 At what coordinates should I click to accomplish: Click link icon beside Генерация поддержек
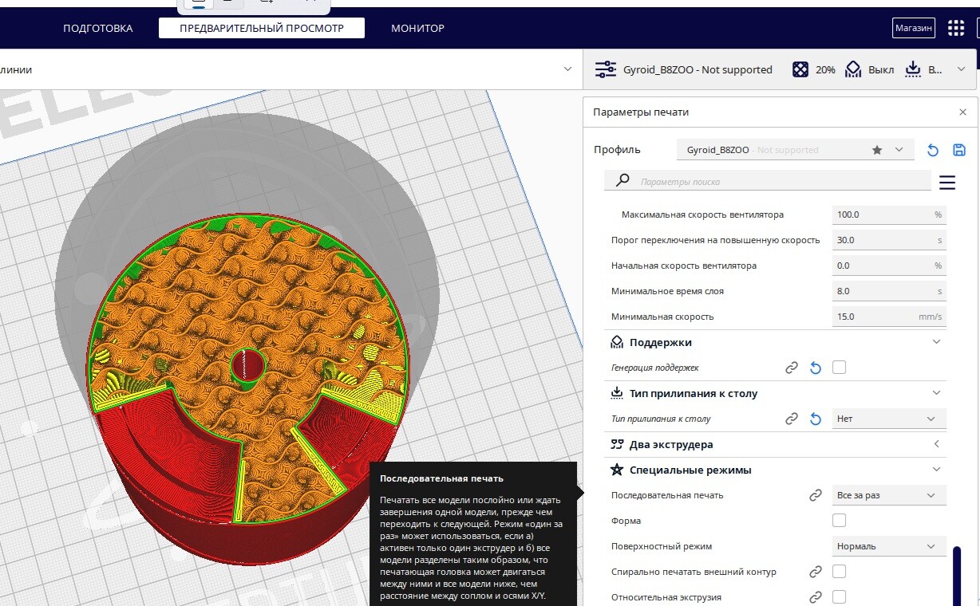[792, 368]
